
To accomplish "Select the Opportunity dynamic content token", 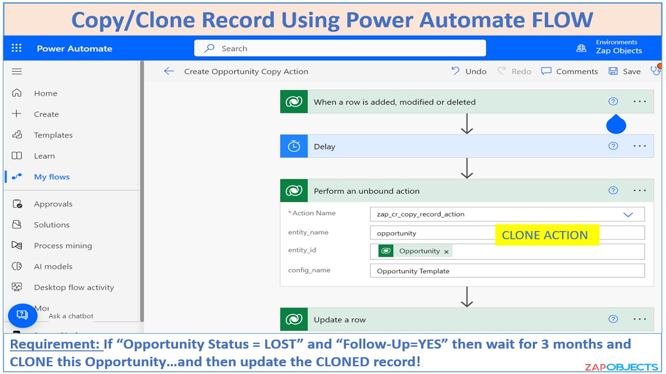I will [415, 251].
